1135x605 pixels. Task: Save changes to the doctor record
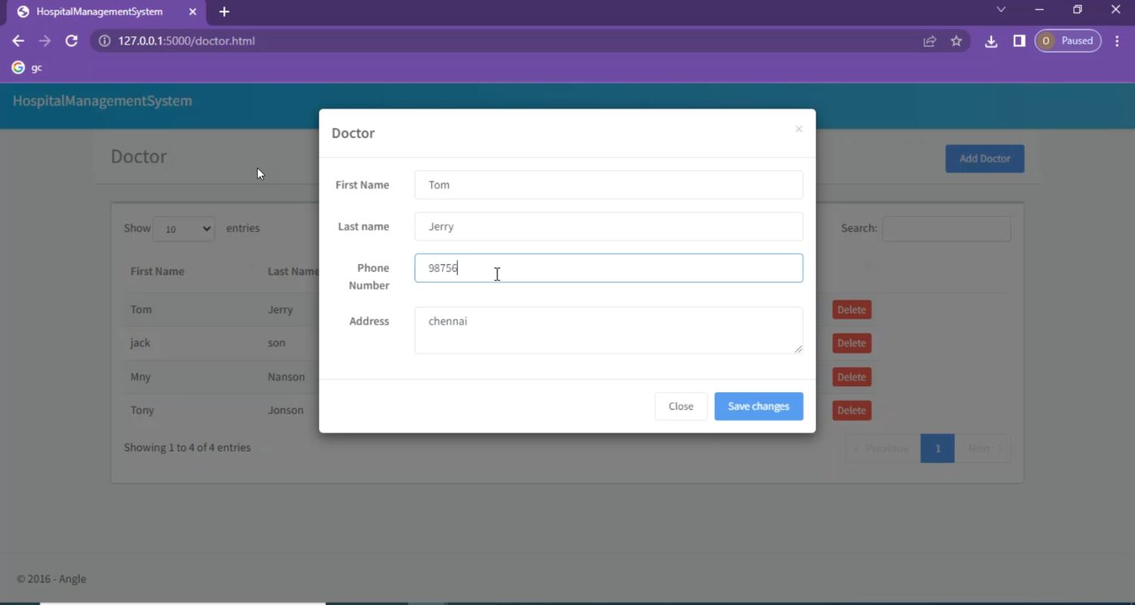coord(758,407)
